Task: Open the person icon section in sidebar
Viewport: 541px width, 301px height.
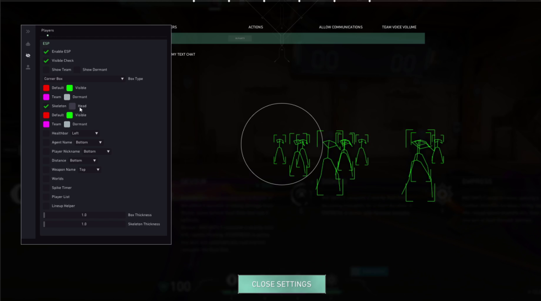Action: pos(28,67)
